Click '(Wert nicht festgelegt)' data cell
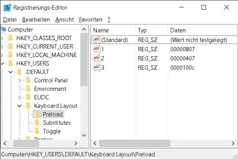 [199, 40]
